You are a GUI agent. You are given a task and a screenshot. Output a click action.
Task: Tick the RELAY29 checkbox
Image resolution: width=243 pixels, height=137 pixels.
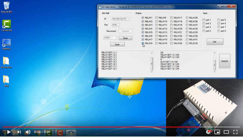click(187, 32)
